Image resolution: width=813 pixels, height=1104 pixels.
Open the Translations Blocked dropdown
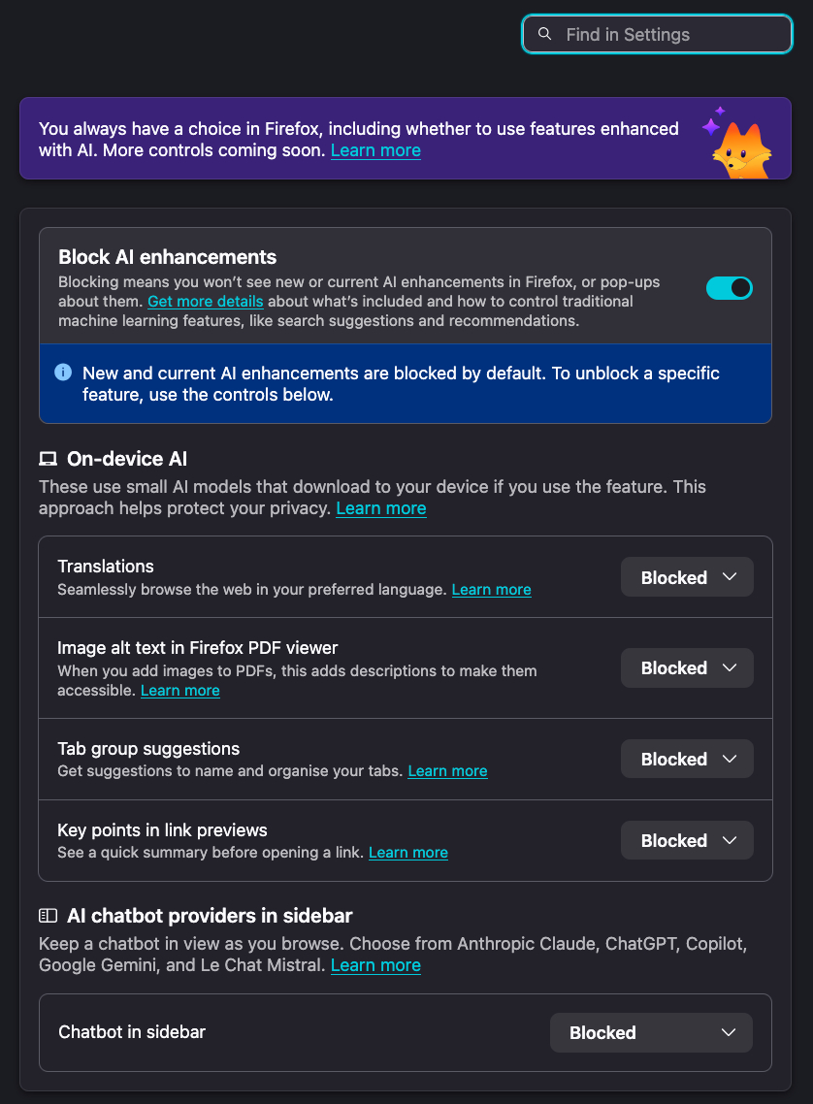(687, 577)
